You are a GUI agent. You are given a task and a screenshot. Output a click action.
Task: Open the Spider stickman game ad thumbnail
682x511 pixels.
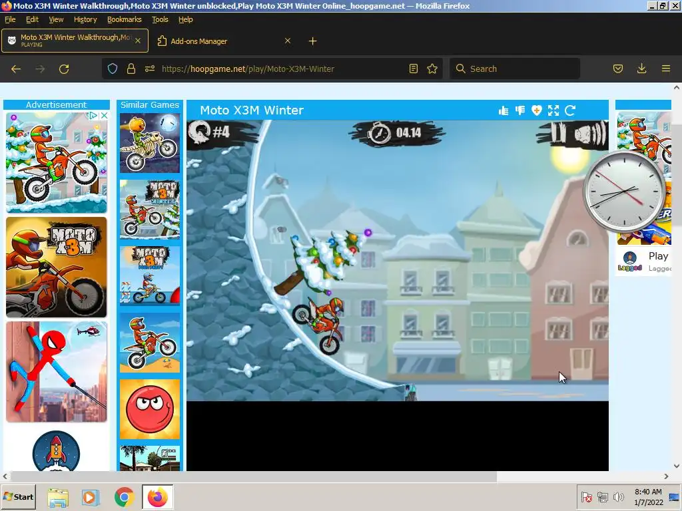[x=57, y=372]
